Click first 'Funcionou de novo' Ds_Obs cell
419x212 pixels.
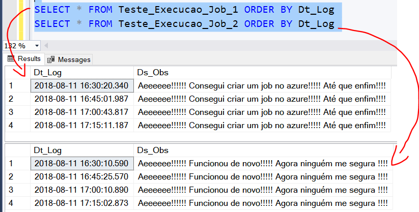click(262, 163)
